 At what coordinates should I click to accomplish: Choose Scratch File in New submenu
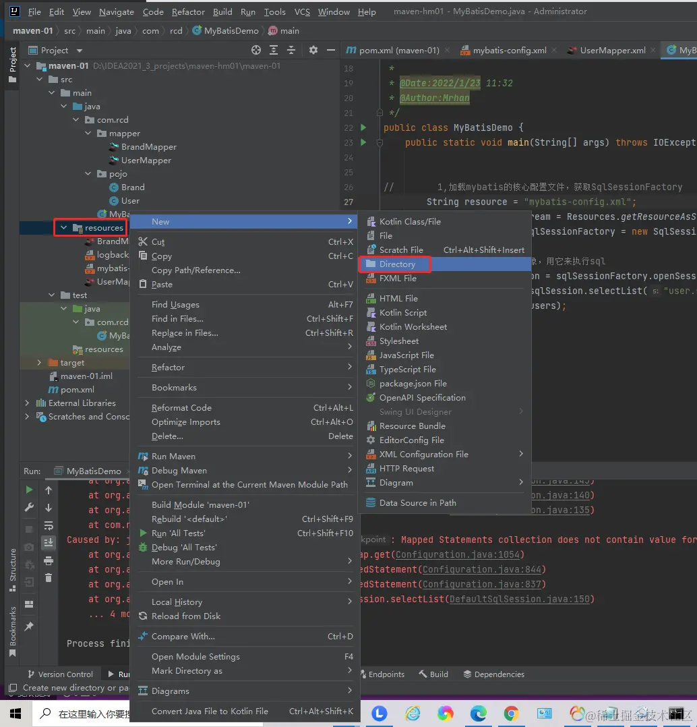[445, 250]
